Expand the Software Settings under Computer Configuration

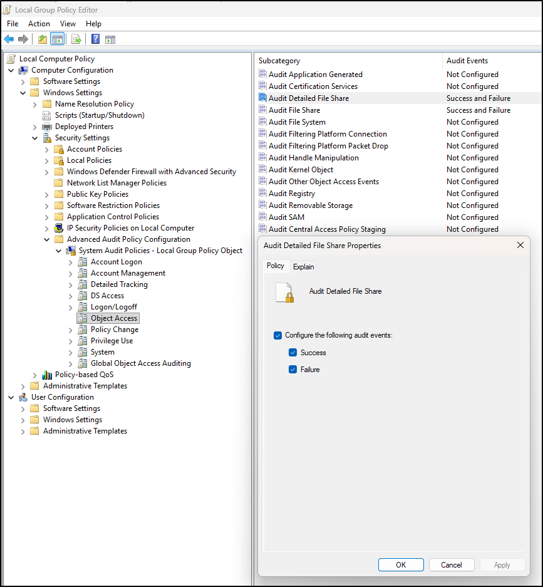23,81
